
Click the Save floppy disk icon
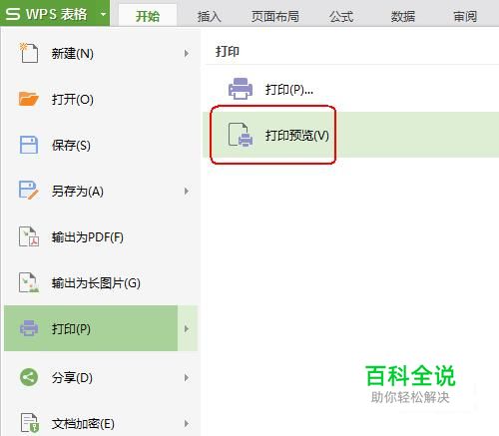click(29, 145)
